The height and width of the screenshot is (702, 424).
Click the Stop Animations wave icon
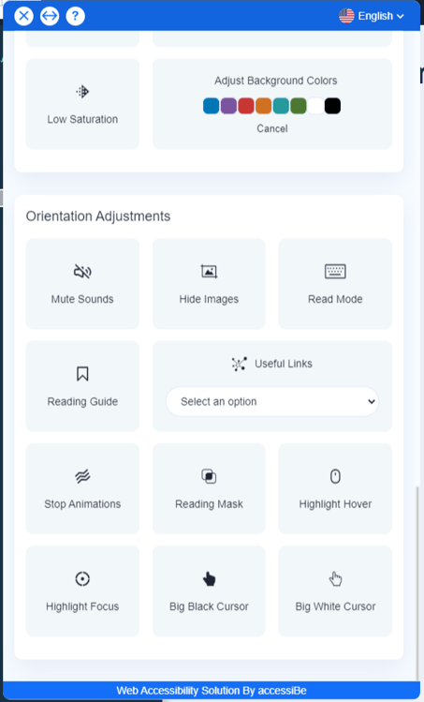[x=82, y=476]
